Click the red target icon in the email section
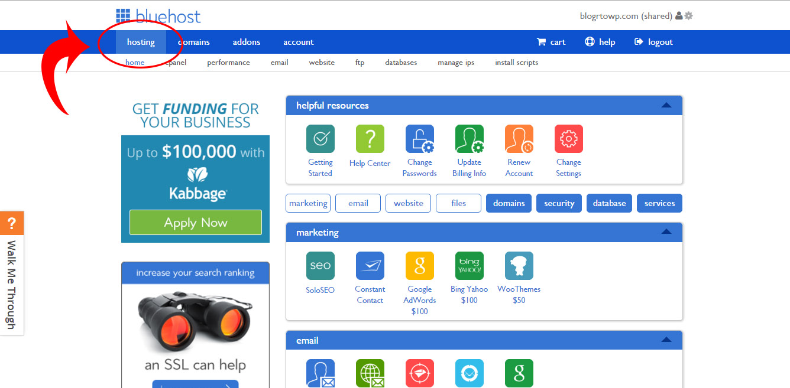This screenshot has height=388, width=790. click(x=419, y=373)
